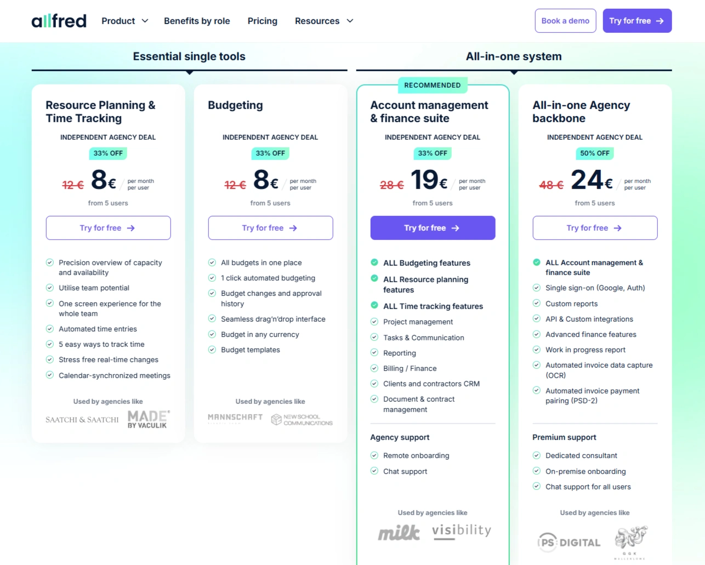Viewport: 705px width, 565px height.
Task: Click the New School Communications logo
Action: 302,420
